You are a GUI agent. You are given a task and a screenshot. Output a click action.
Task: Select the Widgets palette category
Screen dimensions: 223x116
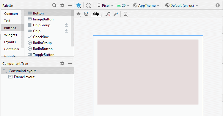point(10,35)
